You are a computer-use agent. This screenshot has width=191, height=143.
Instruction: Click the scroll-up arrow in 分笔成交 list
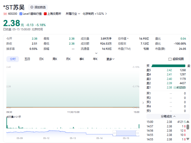pyautogui.click(x=188, y=122)
